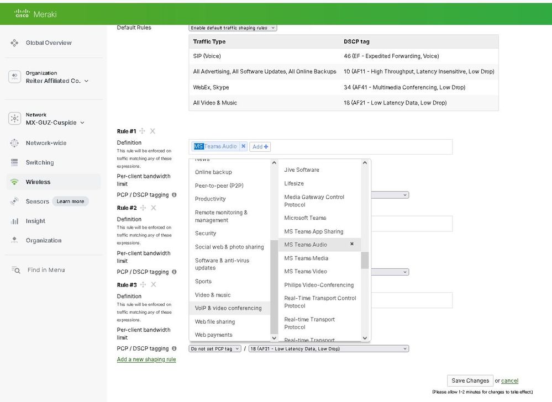
Task: Click info icon next to Rule #1 PCP / DSCP tagging
Action: pos(175,195)
